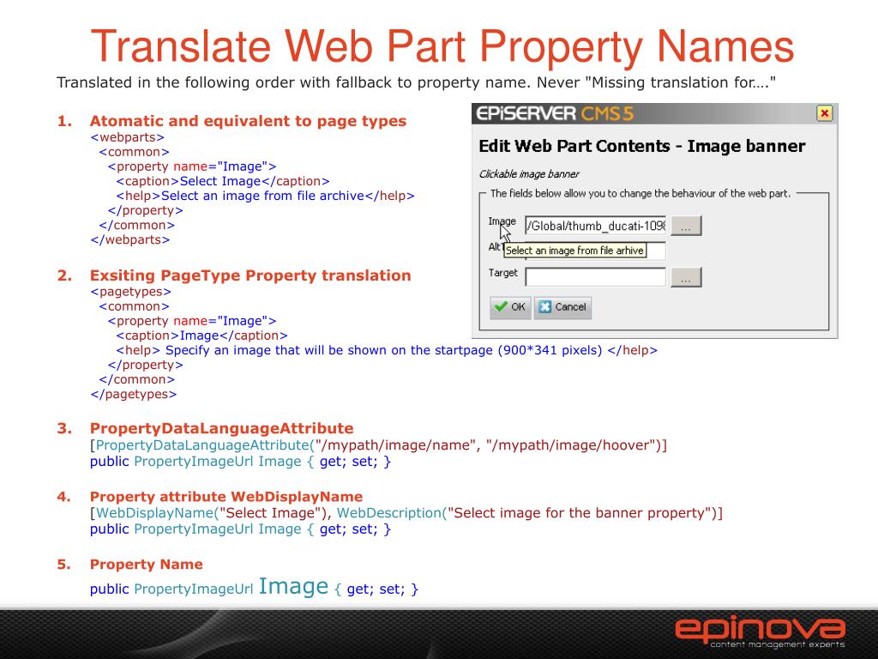Click the large 'Image' word in Property Name code
The image size is (878, 659).
pyautogui.click(x=293, y=586)
